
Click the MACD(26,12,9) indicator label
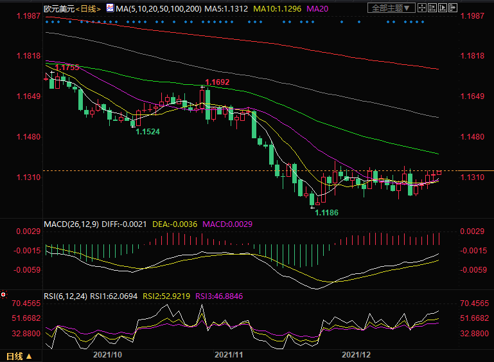(x=71, y=224)
